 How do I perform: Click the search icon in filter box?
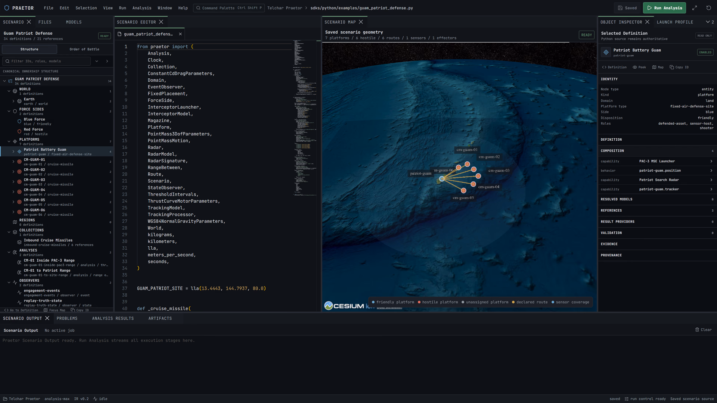pyautogui.click(x=7, y=61)
